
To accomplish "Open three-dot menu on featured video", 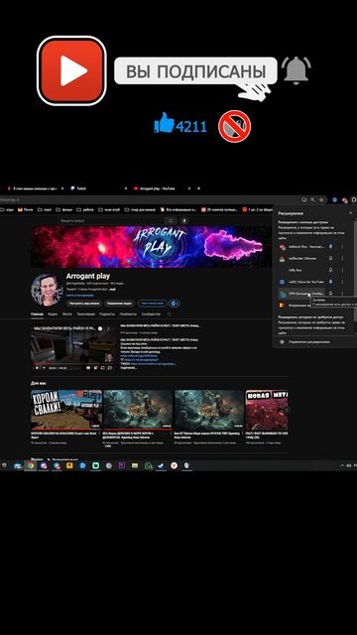I will (x=108, y=328).
